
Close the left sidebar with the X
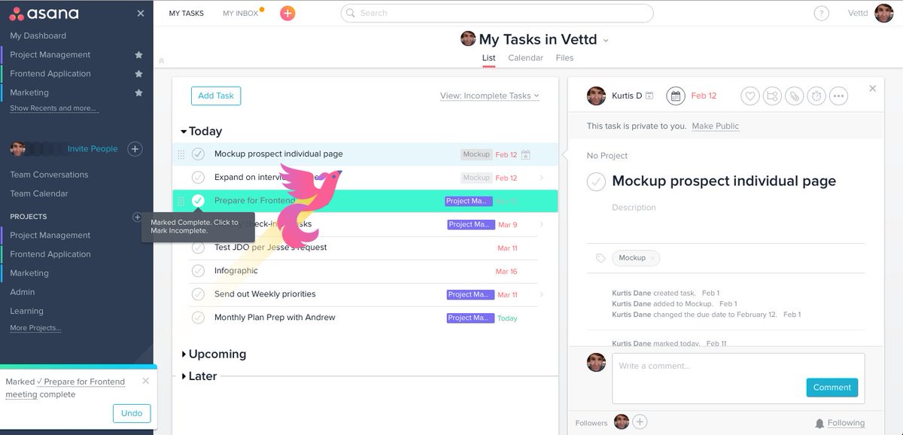tap(141, 13)
